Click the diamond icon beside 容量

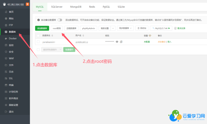(150, 36)
